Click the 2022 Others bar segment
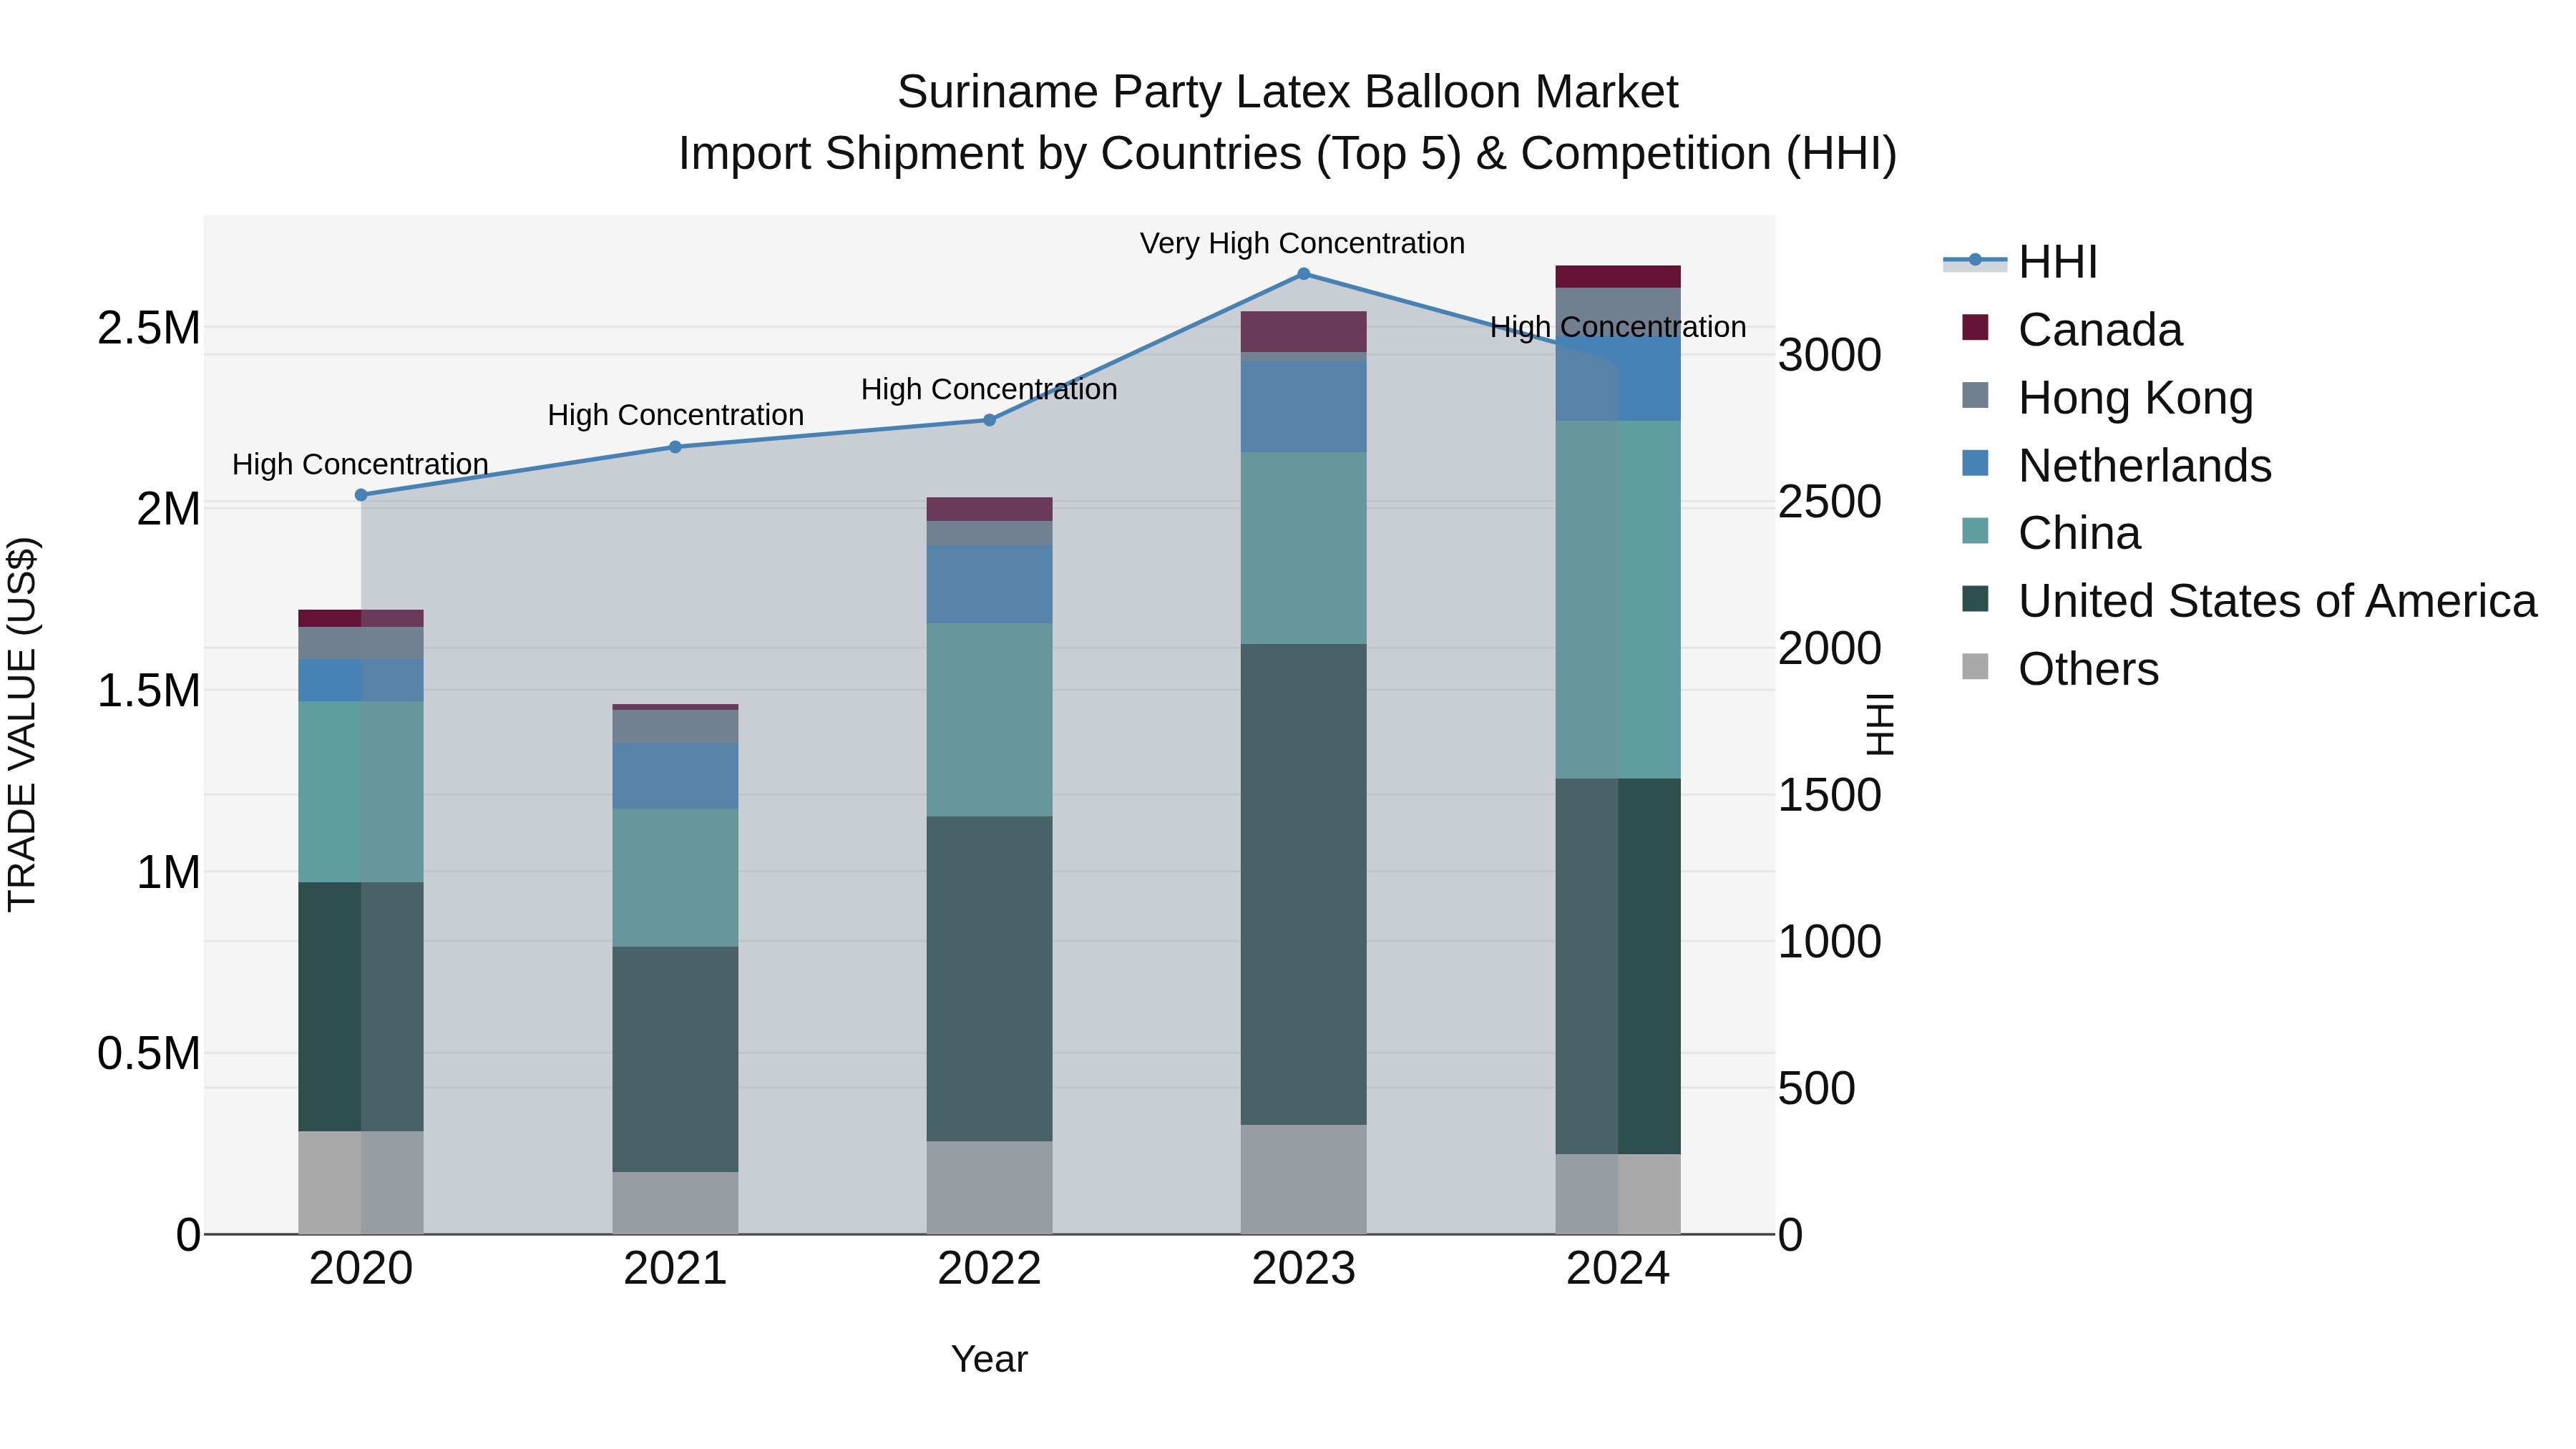Viewport: 2576px width, 1449px height. pos(989,1187)
